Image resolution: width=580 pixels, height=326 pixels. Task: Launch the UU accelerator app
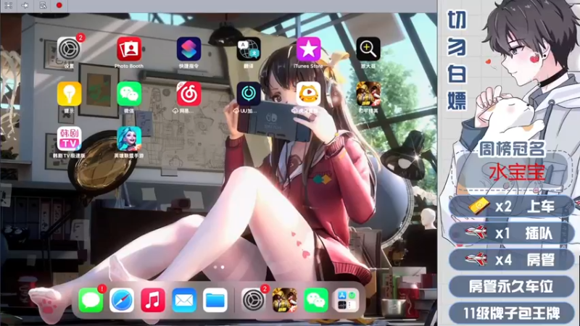coord(249,94)
